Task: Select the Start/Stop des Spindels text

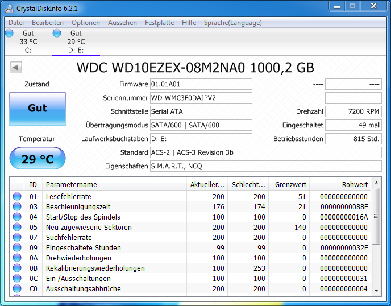Action: pyautogui.click(x=83, y=217)
